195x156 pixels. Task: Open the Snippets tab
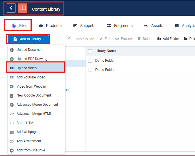point(84,26)
